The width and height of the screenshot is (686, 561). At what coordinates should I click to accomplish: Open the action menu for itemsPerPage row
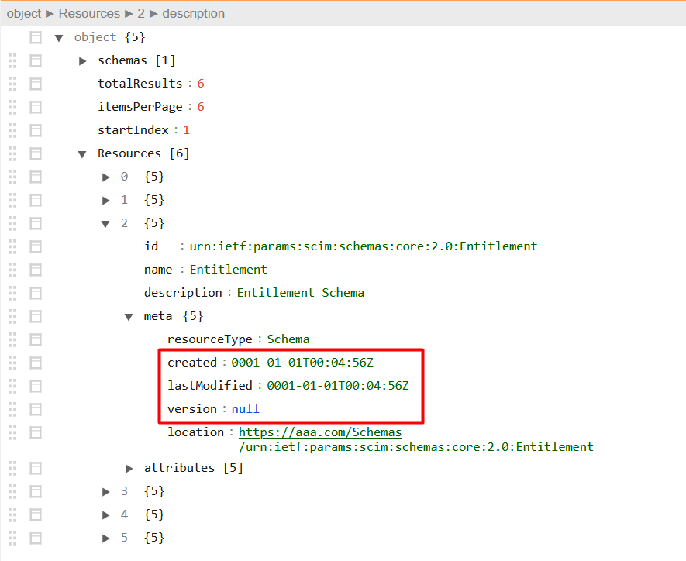pos(36,107)
